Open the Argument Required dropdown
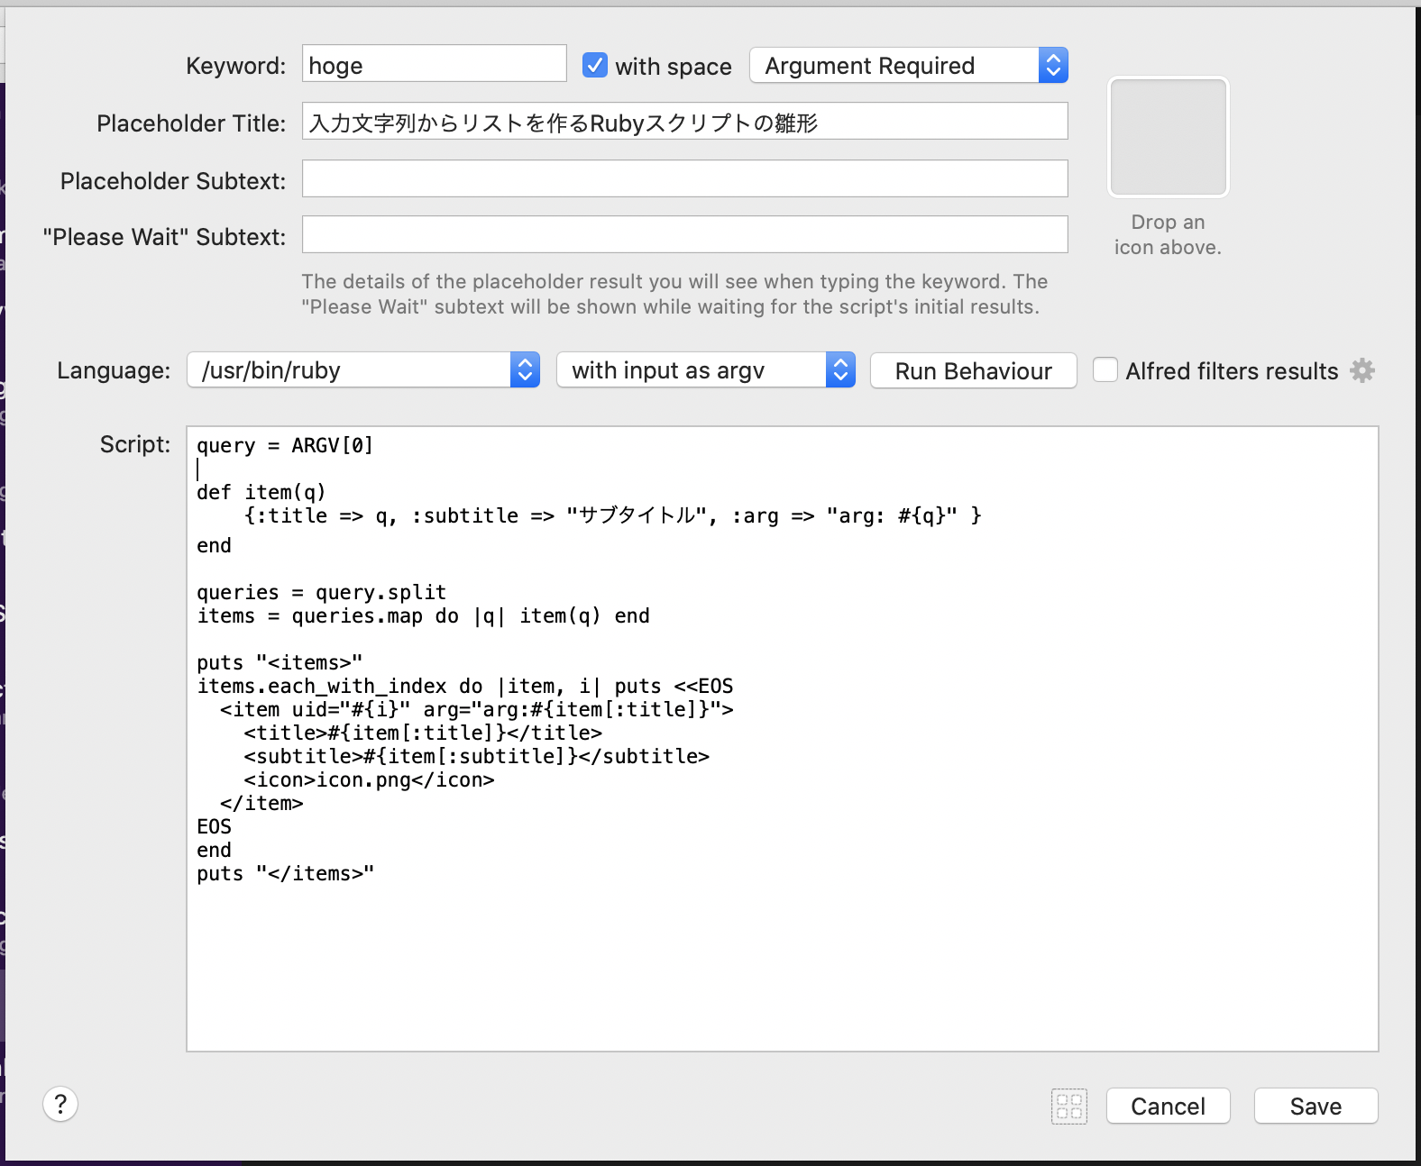The width and height of the screenshot is (1421, 1166). [908, 66]
